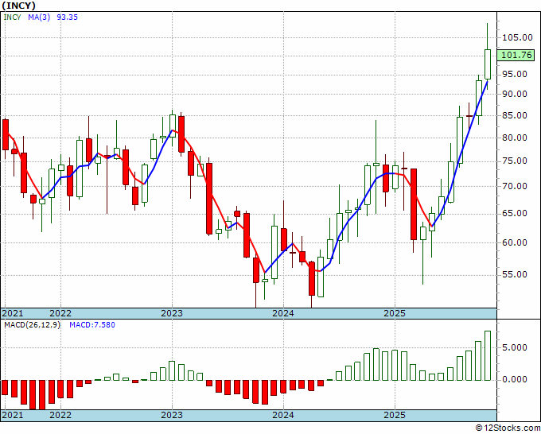Select the INCY legend label
541x434 pixels.
point(13,17)
